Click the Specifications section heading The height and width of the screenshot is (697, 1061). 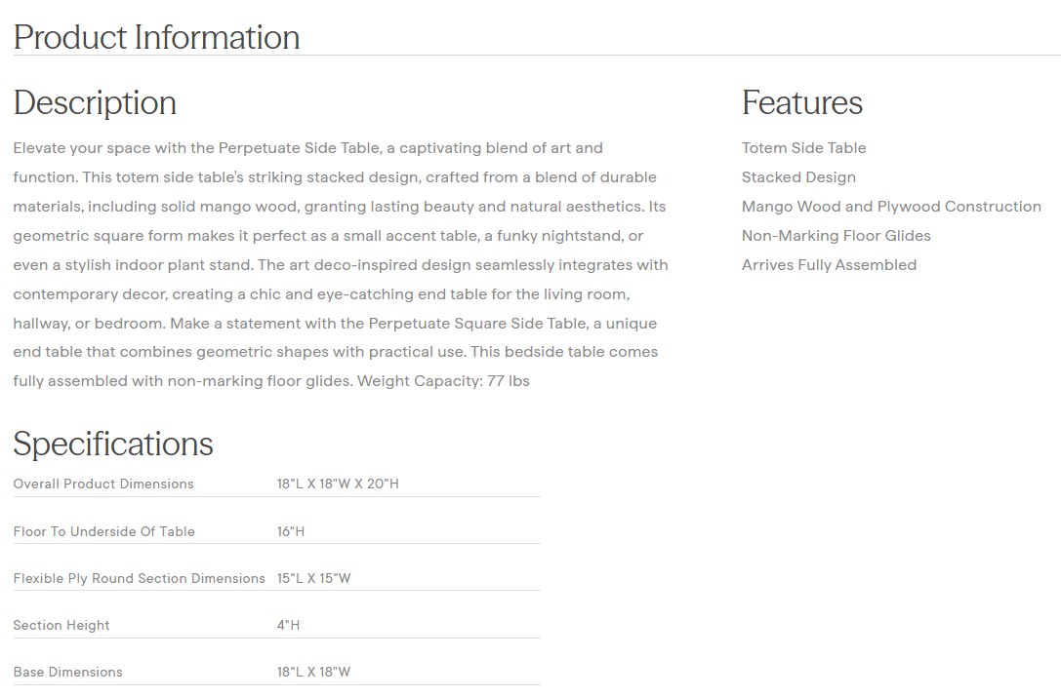pos(113,444)
